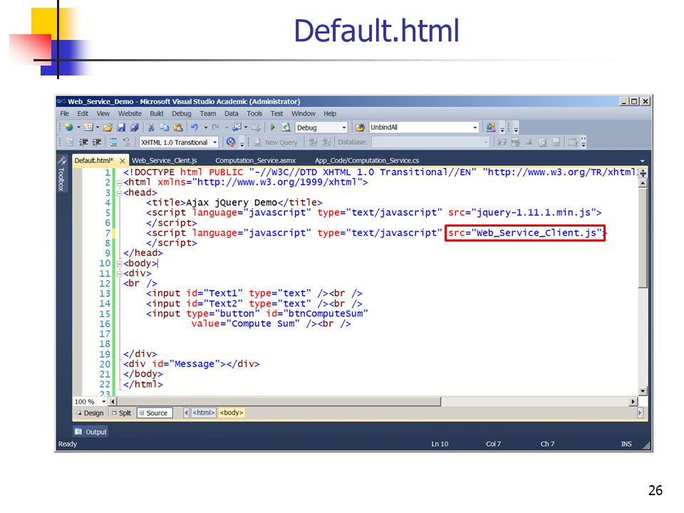Click the Increase Indent icon
This screenshot has height=513, width=684.
97,142
